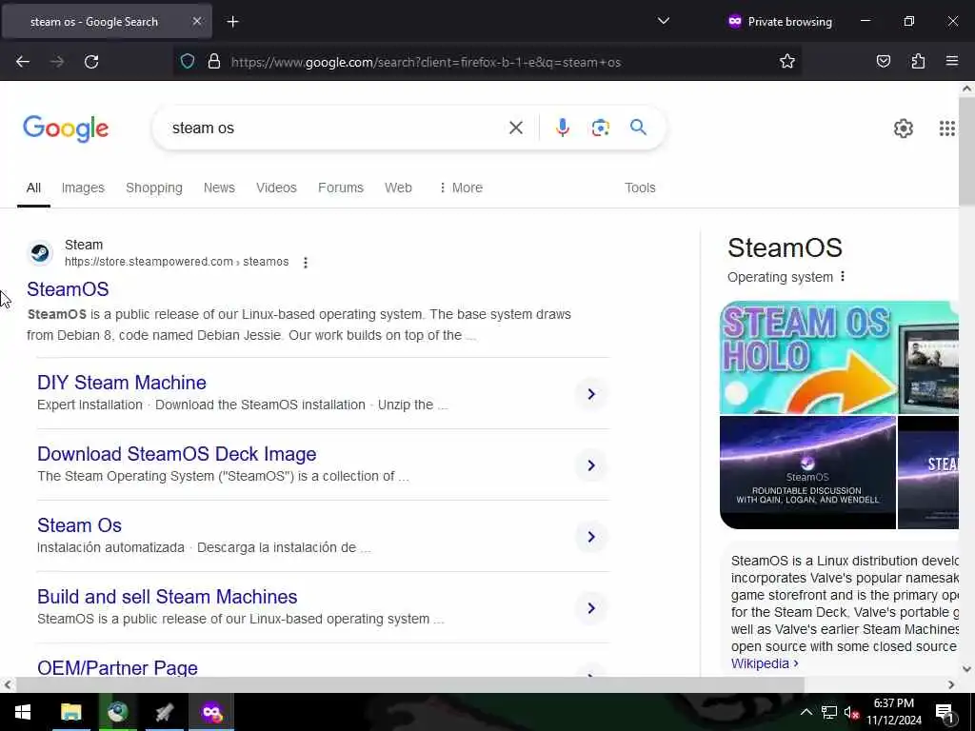The width and height of the screenshot is (975, 731).
Task: Clear the search box text
Action: click(x=515, y=128)
